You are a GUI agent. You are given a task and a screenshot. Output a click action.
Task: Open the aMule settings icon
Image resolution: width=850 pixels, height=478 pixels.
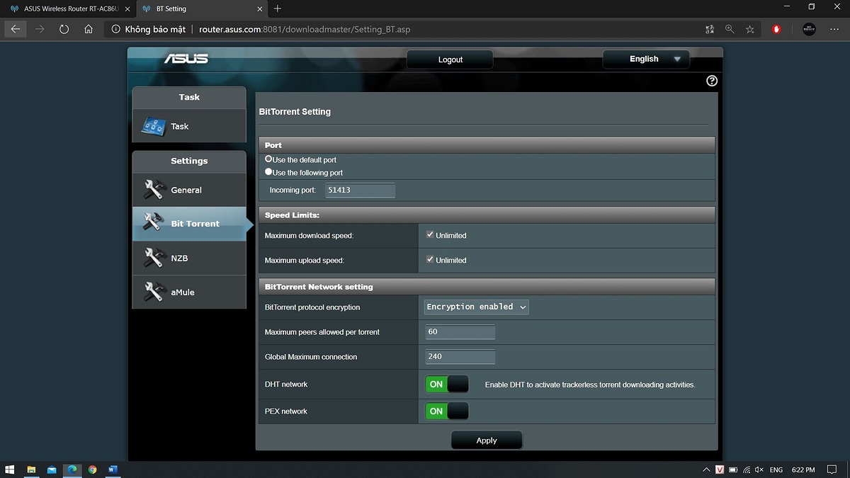click(154, 292)
